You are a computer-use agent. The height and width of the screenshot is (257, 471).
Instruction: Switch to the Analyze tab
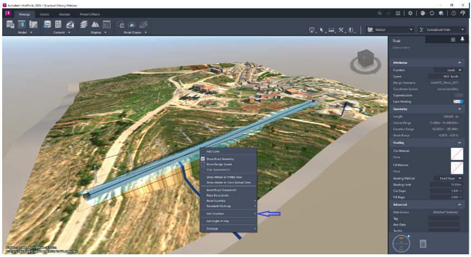64,14
